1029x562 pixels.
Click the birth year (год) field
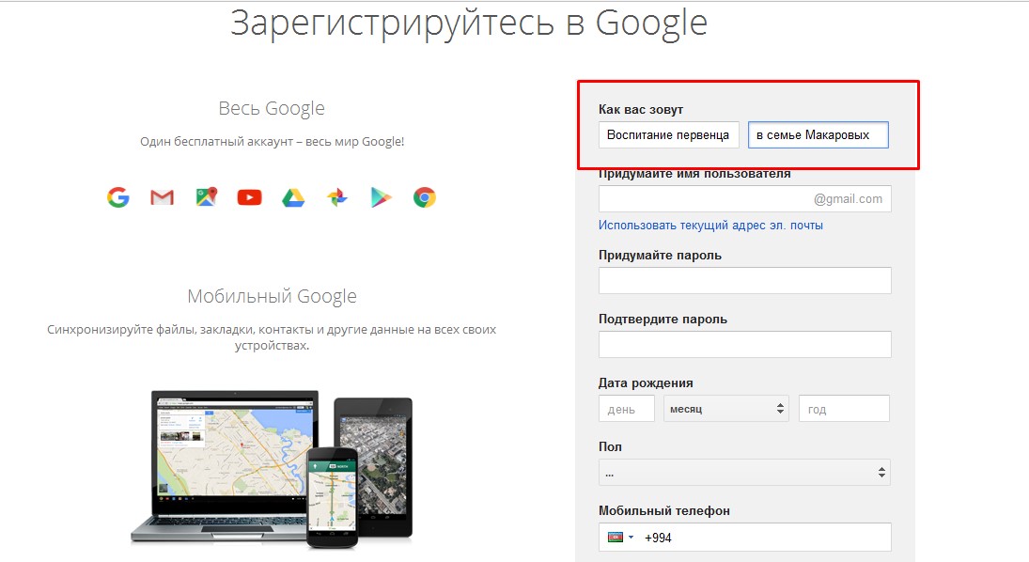(x=843, y=409)
